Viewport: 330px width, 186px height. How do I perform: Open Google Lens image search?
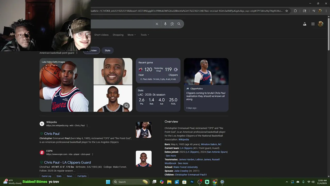point(172,24)
